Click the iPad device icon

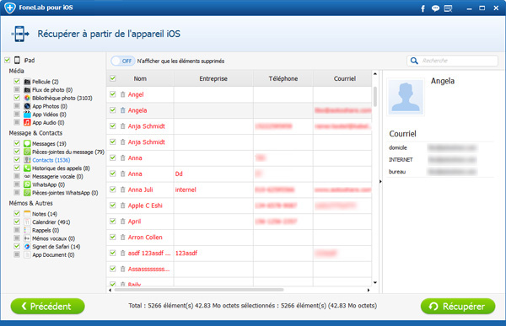tap(18, 61)
